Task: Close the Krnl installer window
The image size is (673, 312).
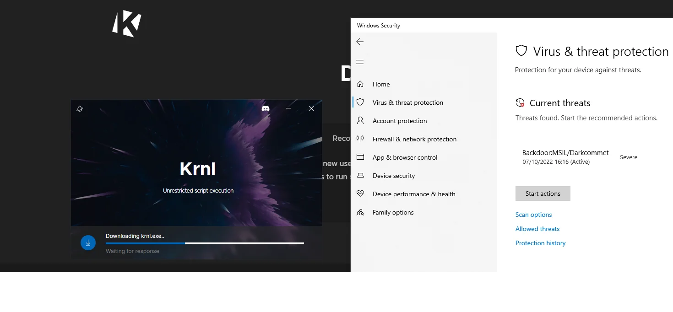Action: [x=311, y=108]
